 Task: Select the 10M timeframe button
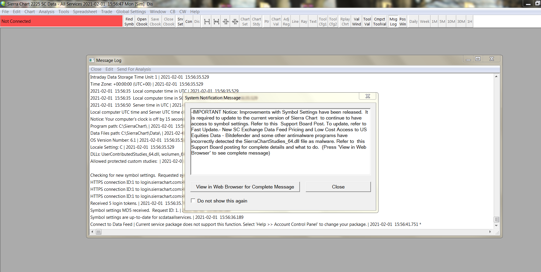(451, 22)
